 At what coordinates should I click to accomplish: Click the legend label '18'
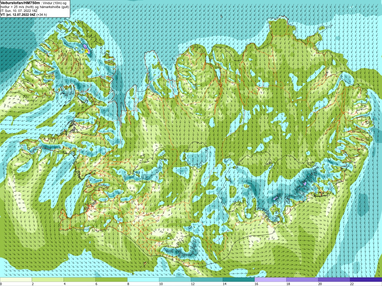(288, 284)
